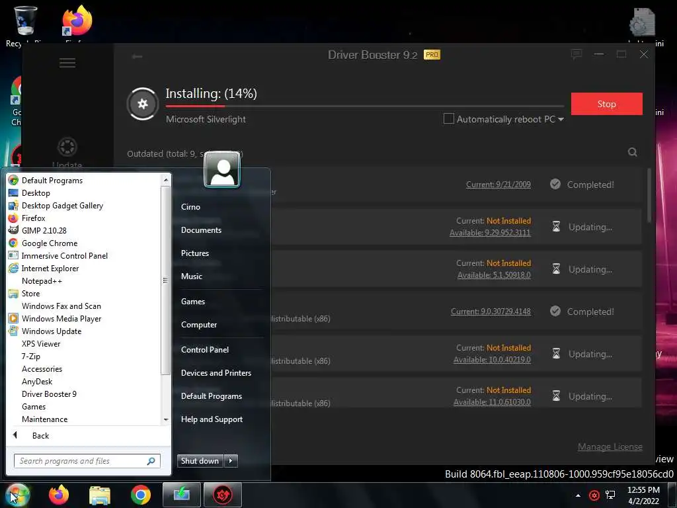This screenshot has width=677, height=508.
Task: Open Firefox desktop shortcut
Action: (x=77, y=21)
